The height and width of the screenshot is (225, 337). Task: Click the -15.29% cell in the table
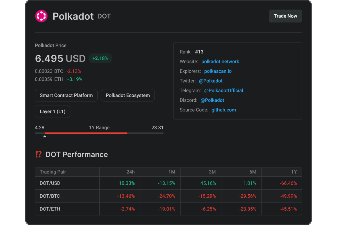[207, 196]
